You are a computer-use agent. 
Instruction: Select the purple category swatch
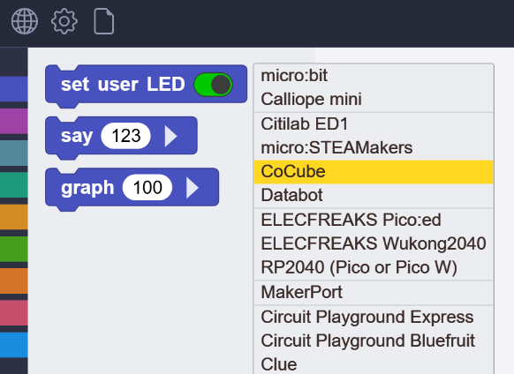pyautogui.click(x=14, y=121)
